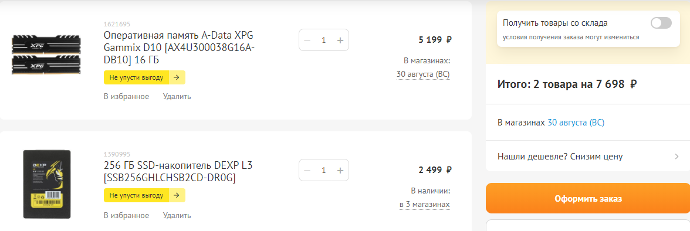Screen dimensions: 690x231
Task: Increase DEXP L3 SSD quantity with plus
Action: [x=340, y=170]
